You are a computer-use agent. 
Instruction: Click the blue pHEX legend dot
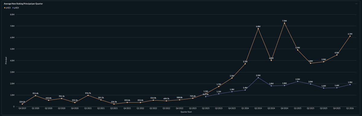[13, 7]
